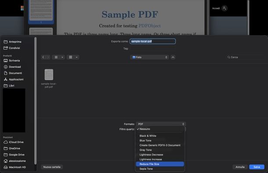This screenshot has width=268, height=173.
Task: Open Libri folder in sidebar
Action: click(9, 86)
